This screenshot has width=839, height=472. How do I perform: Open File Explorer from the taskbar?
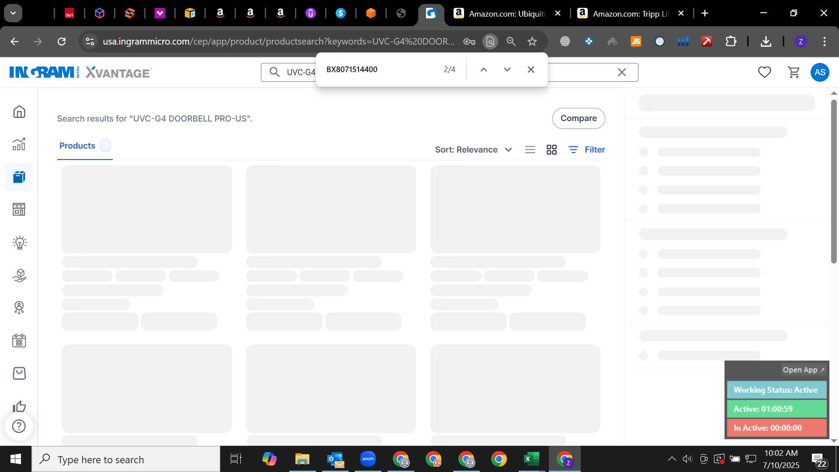click(x=302, y=459)
